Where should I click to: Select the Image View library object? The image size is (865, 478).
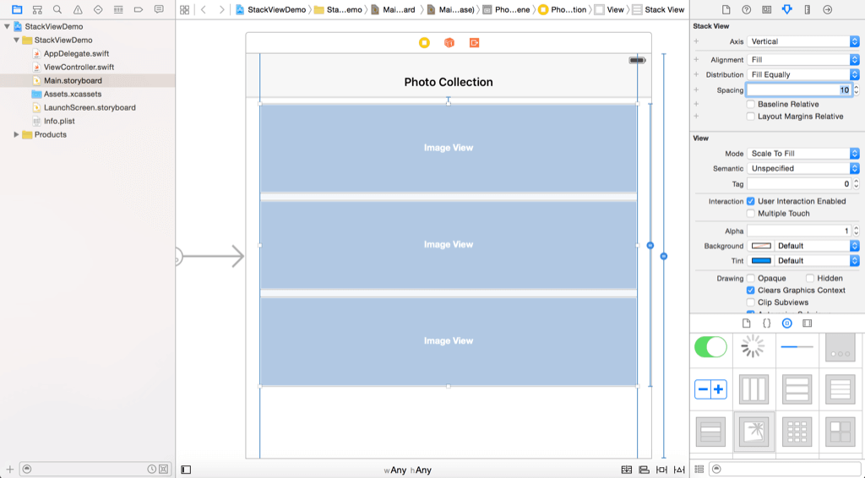pos(755,432)
